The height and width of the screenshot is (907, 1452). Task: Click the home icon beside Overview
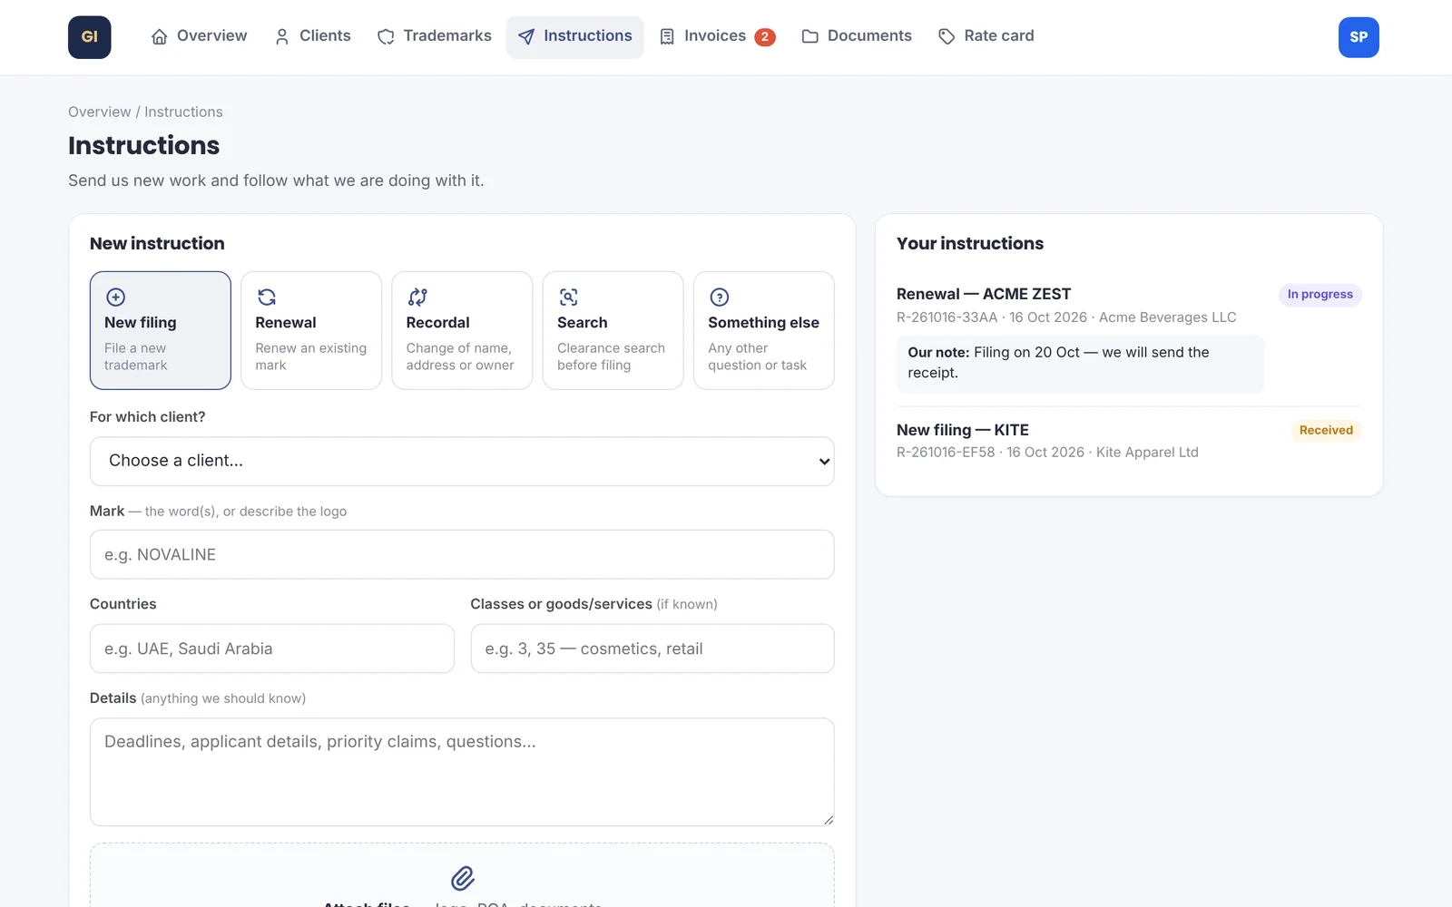[x=160, y=37]
